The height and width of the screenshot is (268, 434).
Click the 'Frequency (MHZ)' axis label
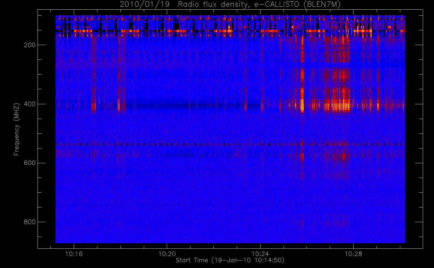point(17,129)
